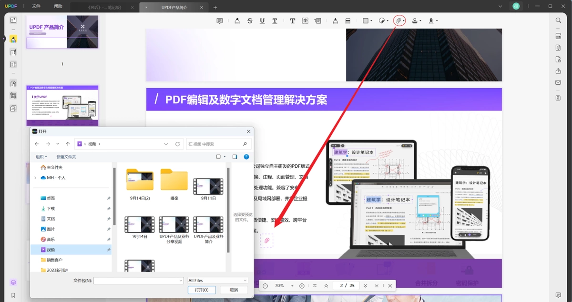Click zoom in plus button

point(302,286)
